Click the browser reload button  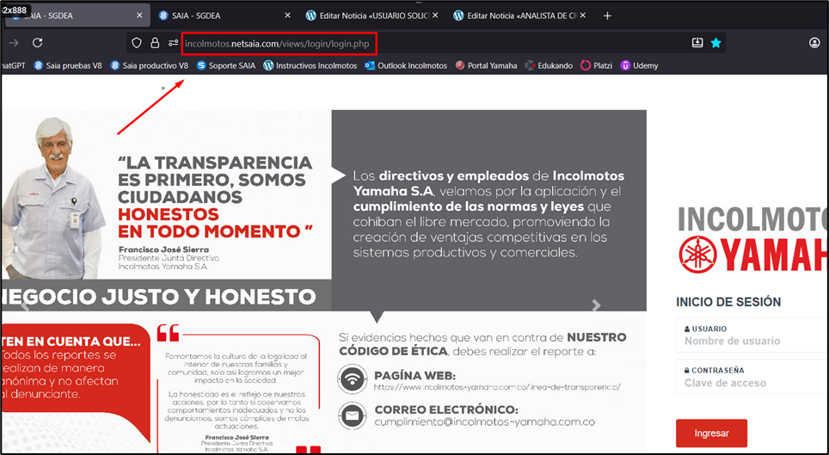(38, 43)
